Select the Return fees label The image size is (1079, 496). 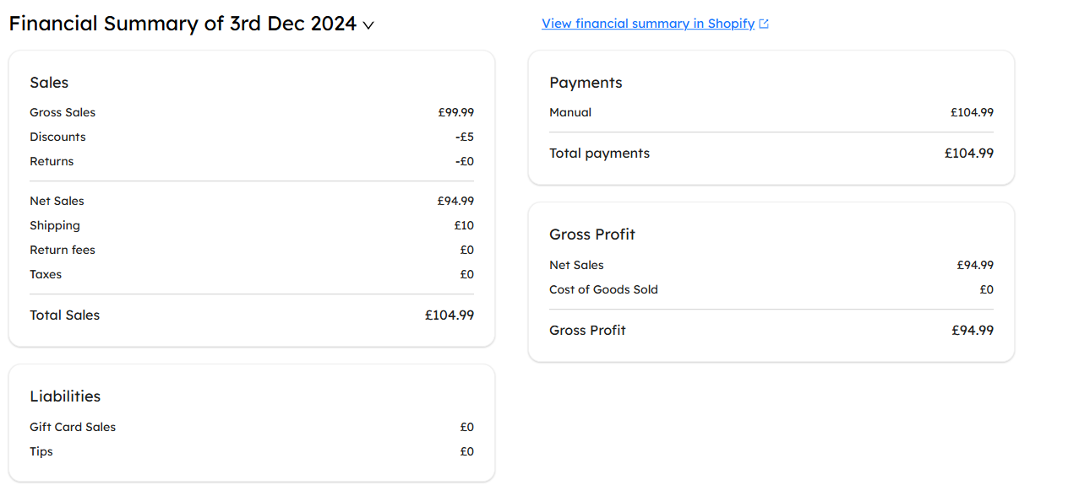click(63, 250)
